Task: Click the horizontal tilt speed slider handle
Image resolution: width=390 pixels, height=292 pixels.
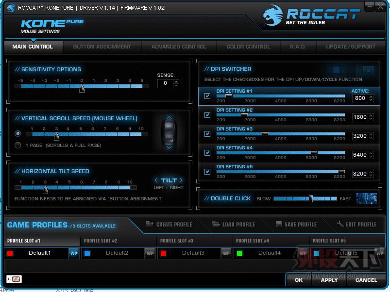Action: (x=45, y=190)
